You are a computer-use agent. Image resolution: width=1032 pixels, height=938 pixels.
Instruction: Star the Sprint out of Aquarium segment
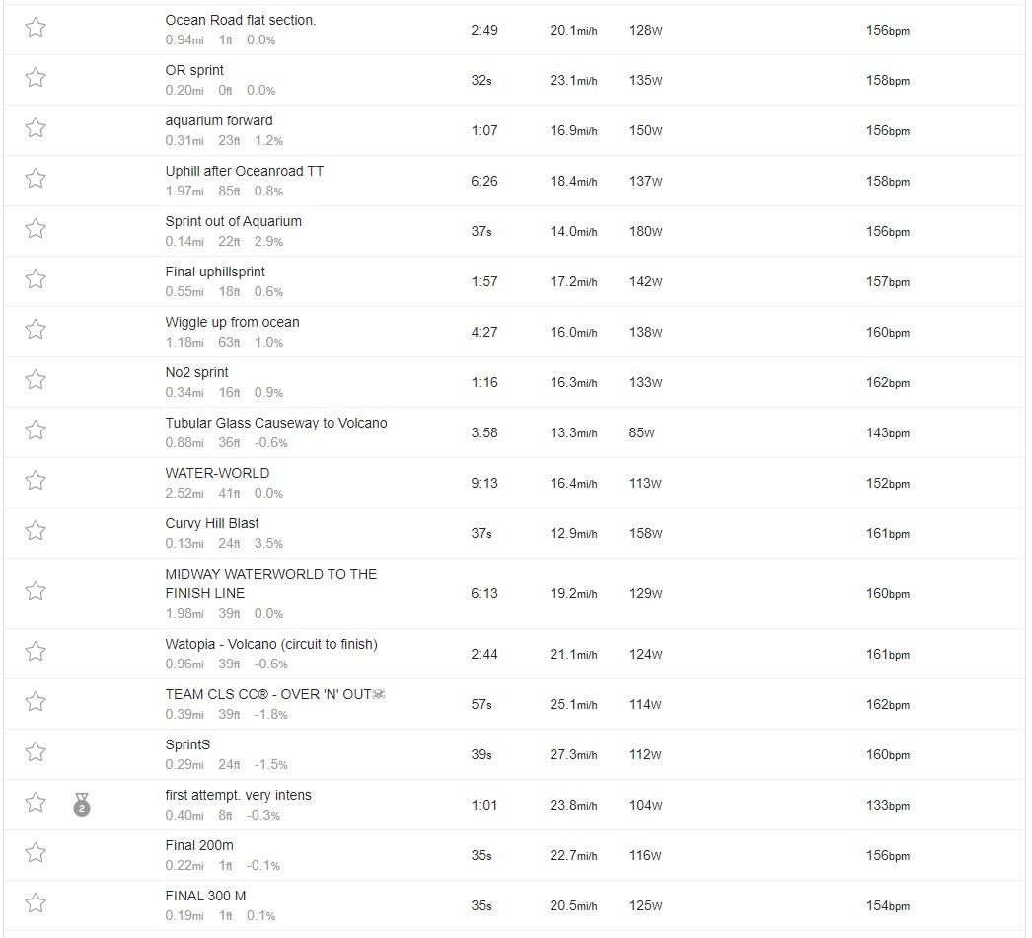tap(36, 229)
